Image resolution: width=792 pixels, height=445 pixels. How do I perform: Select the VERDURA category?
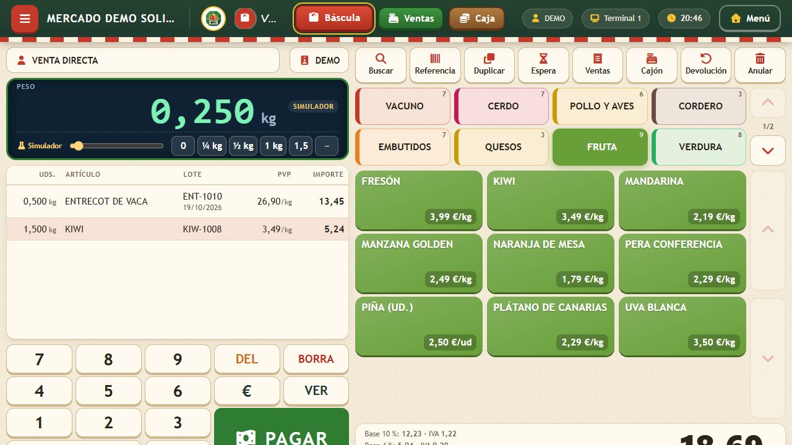coord(699,147)
